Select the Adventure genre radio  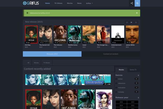pos(116,83)
